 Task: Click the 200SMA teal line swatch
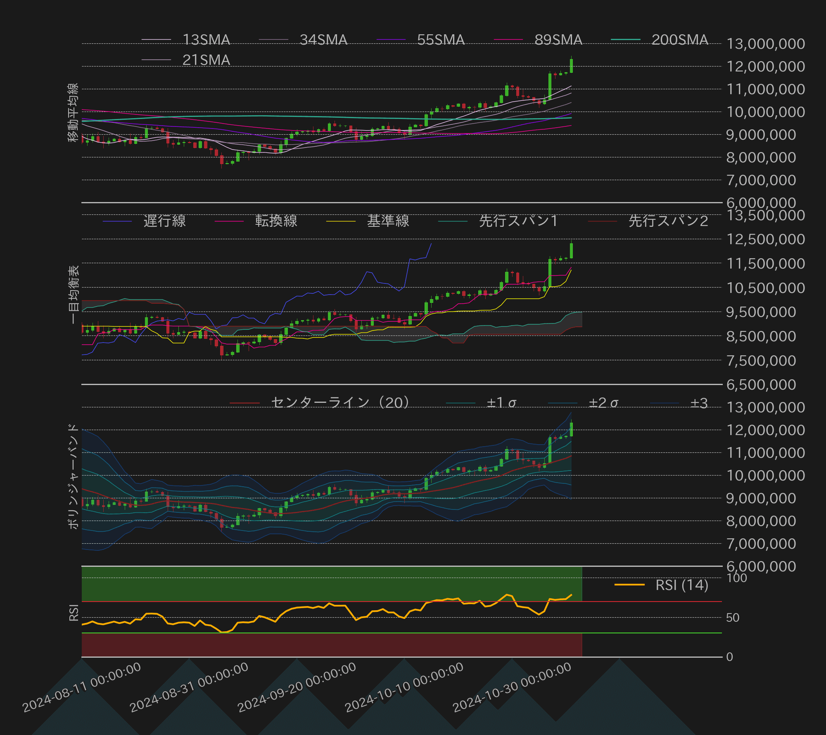(626, 40)
